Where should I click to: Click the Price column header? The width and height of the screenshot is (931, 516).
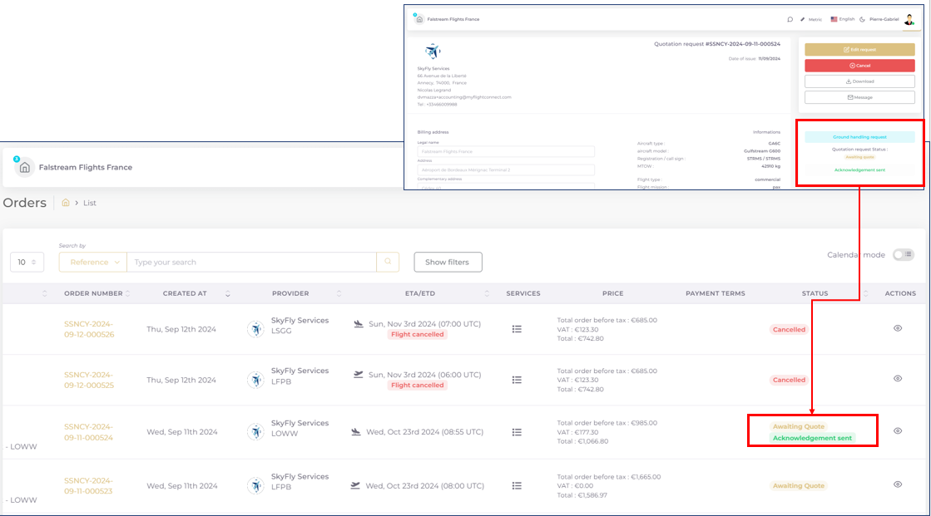(612, 293)
